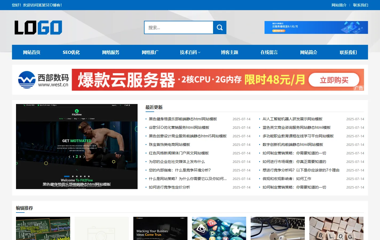Viewport: 380px width, 240px height.
Task: Click the 什么是网站策略？为什么你需要它 article
Action: (188, 179)
